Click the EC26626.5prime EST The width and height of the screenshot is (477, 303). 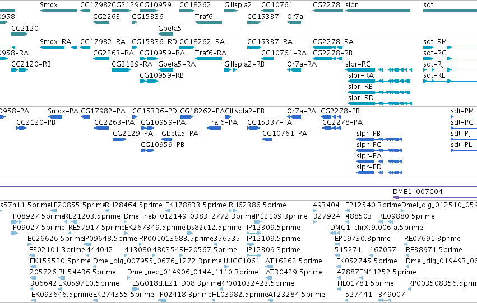[x=30, y=244]
